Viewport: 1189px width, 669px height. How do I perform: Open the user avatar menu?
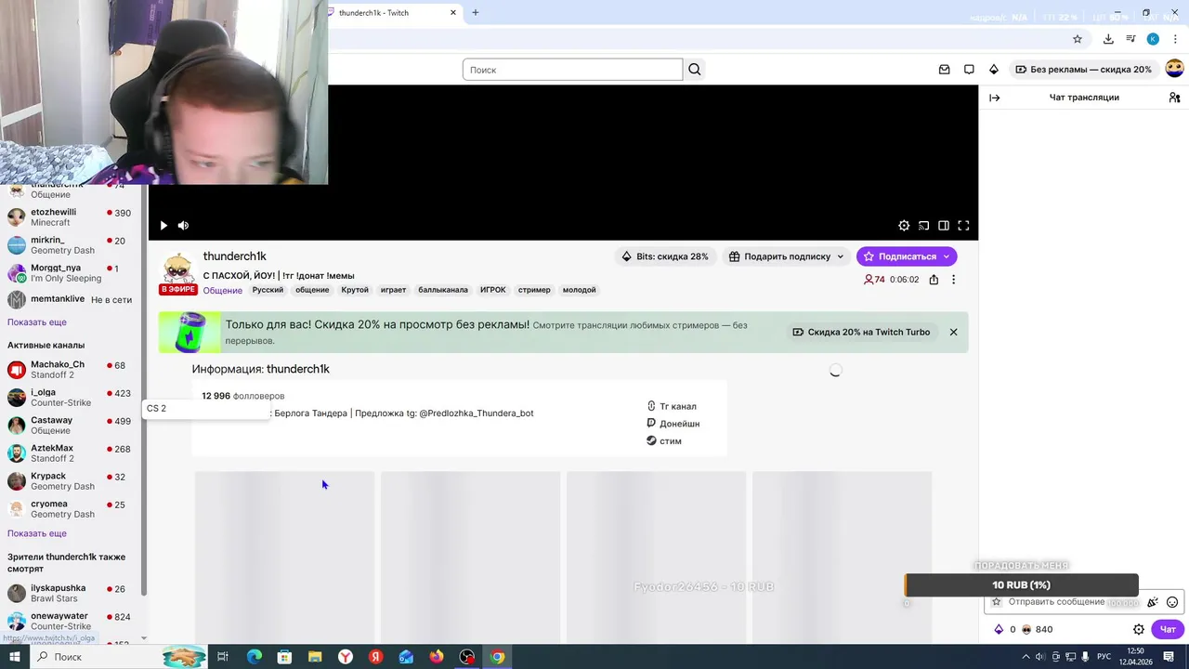[1174, 69]
